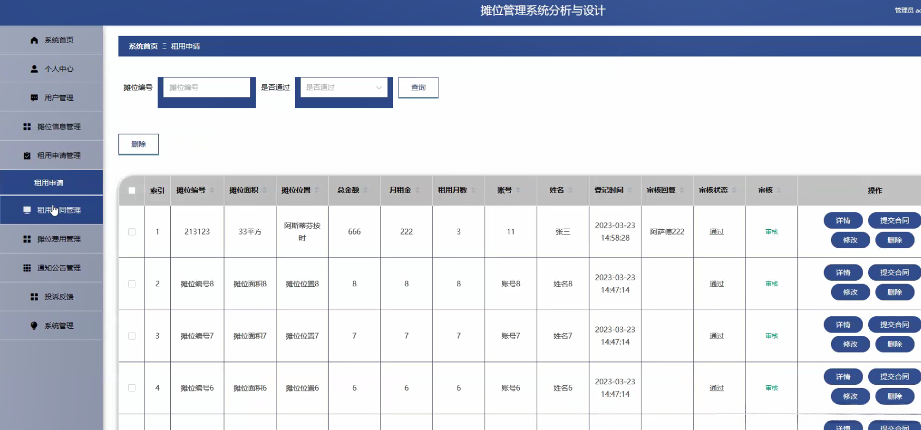This screenshot has width=921, height=430.
Task: Click 提交合同 for row 摊位编号6
Action: click(894, 377)
